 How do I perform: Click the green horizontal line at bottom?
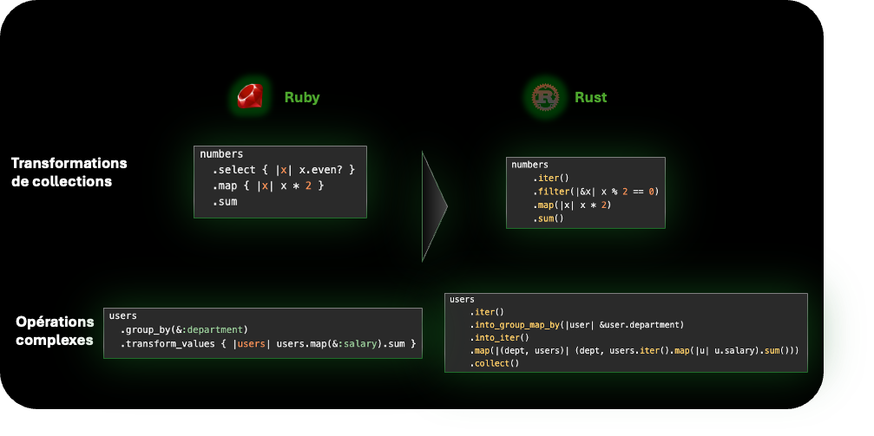coord(262,409)
